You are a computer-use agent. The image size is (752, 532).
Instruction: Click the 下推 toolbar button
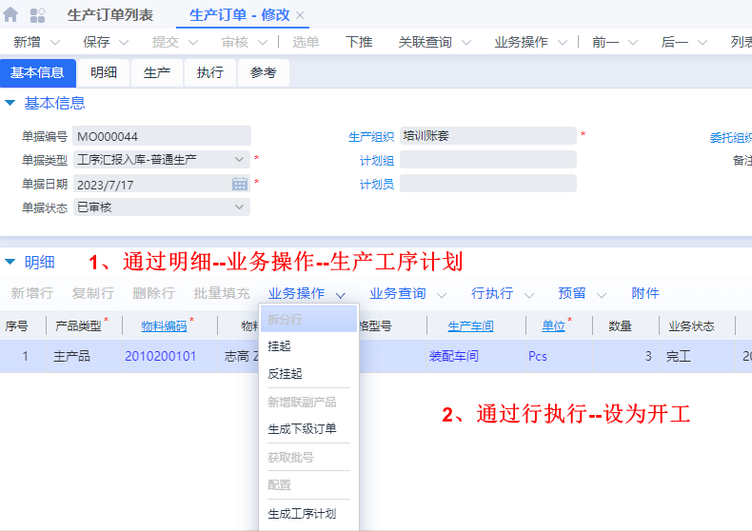[359, 42]
